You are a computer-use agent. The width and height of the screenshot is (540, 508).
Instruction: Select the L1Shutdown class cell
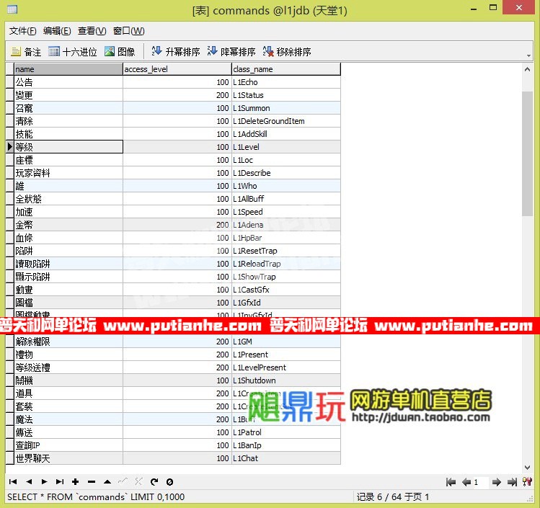[x=286, y=380]
